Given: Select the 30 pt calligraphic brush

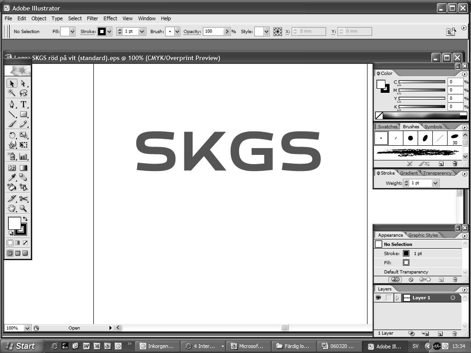Looking at the screenshot, I should click(454, 138).
